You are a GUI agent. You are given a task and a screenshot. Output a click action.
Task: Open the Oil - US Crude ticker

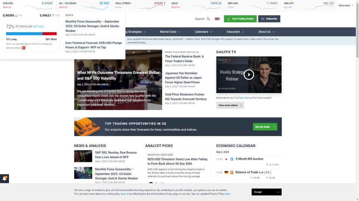[84, 6]
